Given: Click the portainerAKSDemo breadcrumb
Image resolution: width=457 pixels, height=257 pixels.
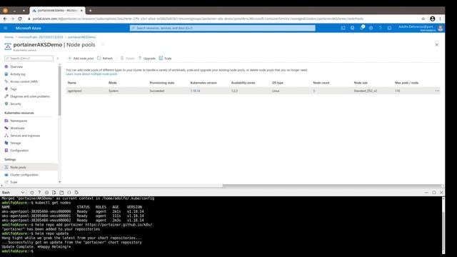Looking at the screenshot, I should click(x=82, y=37).
